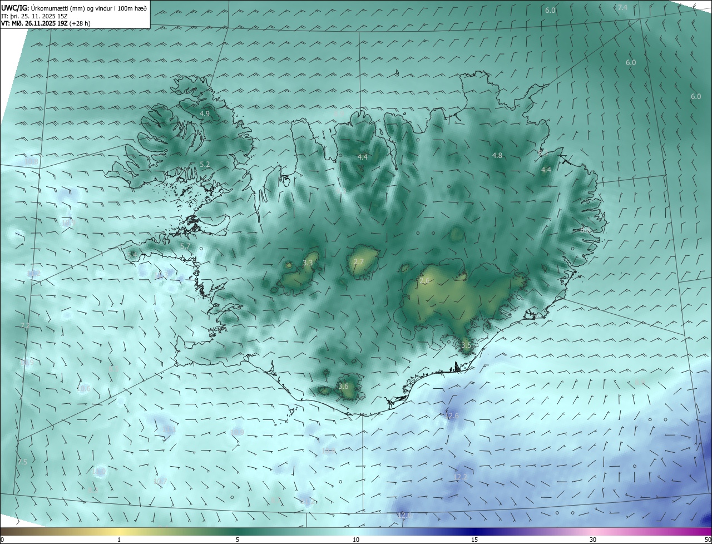This screenshot has width=712, height=544.
Task: Click the 12.2 value label
Action: click(461, 477)
